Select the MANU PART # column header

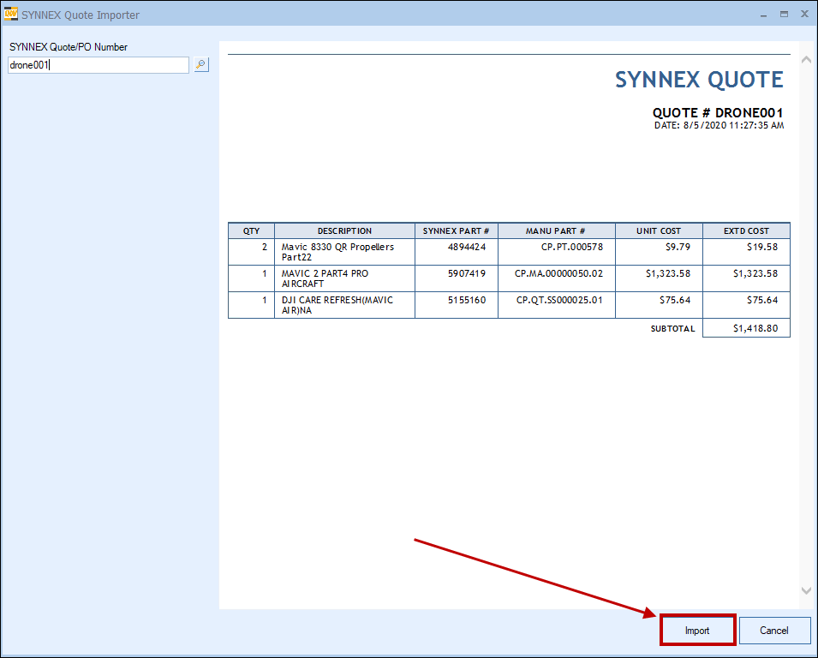click(556, 230)
